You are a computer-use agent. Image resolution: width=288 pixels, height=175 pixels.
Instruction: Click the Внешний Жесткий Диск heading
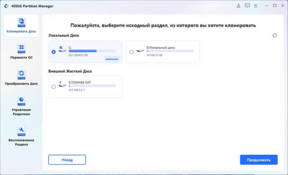70,71
